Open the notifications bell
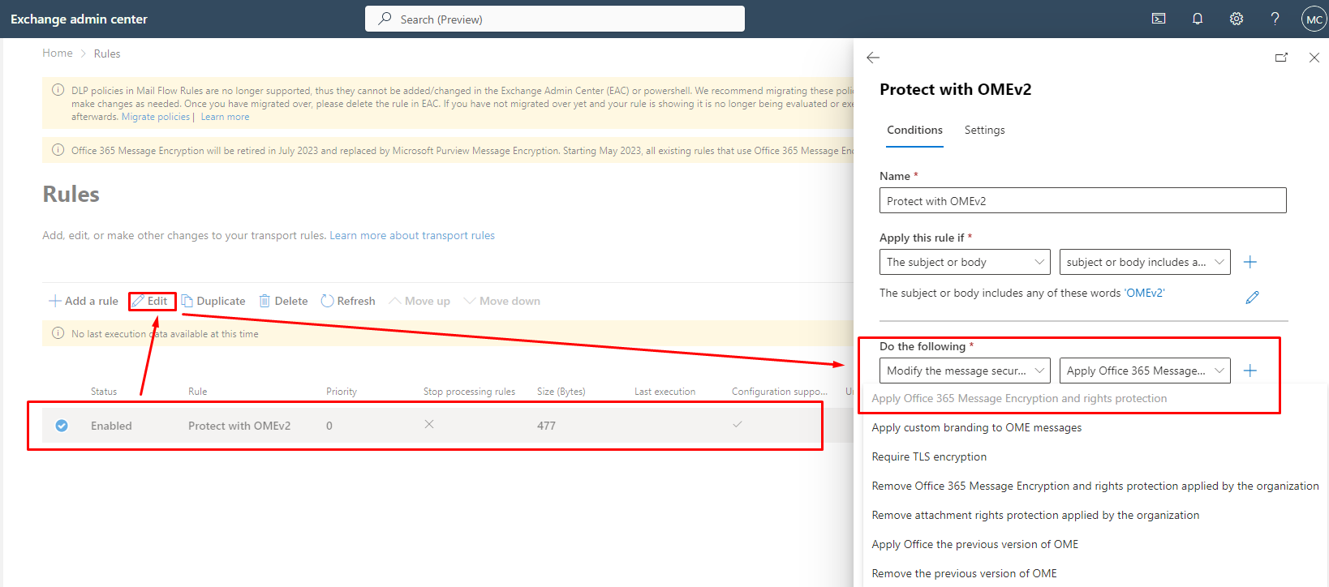This screenshot has width=1329, height=587. (x=1198, y=19)
